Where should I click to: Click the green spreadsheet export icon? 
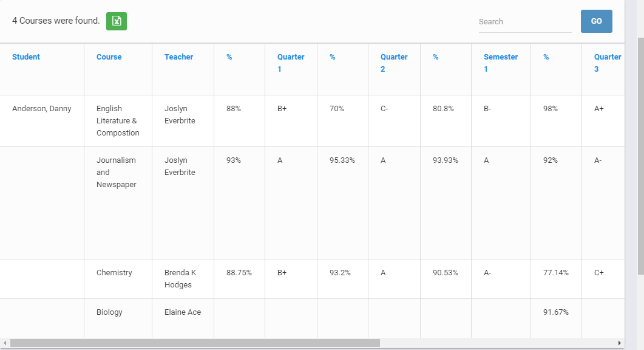point(116,21)
